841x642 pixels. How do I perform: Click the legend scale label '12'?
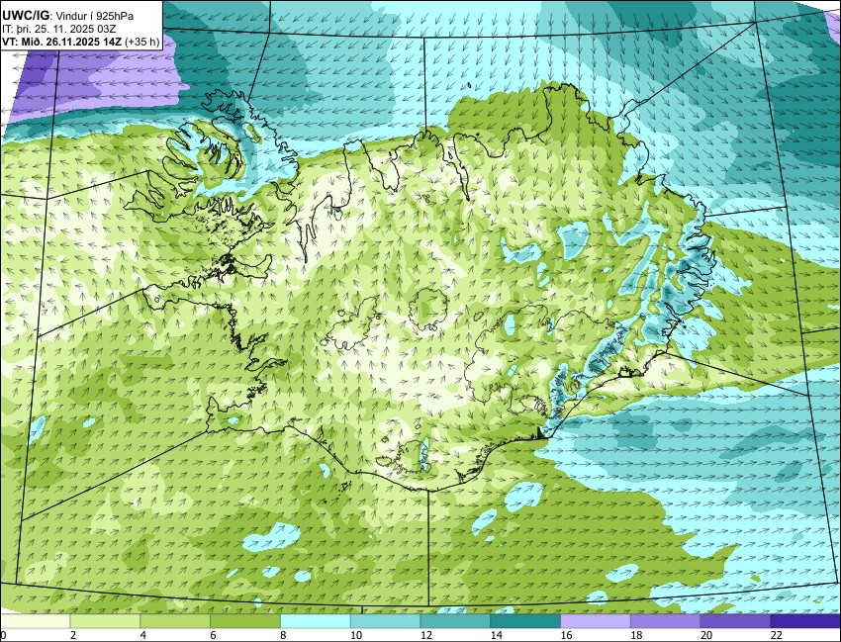pos(425,635)
